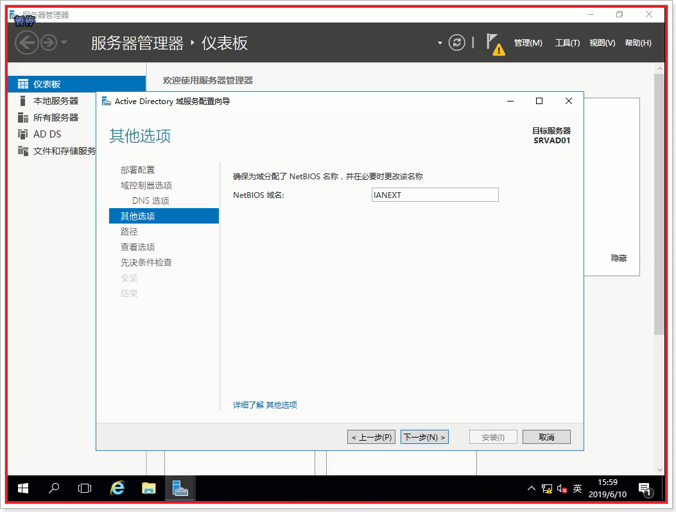The height and width of the screenshot is (512, 676).
Task: Select AD DS in the sidebar
Action: click(x=47, y=134)
